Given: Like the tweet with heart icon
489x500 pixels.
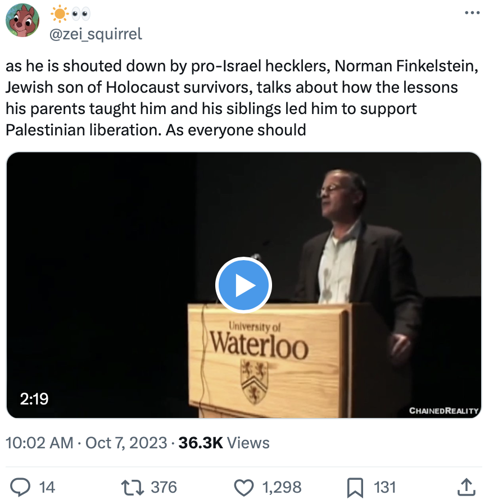Looking at the screenshot, I should 243,487.
